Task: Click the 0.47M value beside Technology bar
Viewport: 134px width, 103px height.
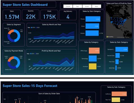Action: (99, 59)
